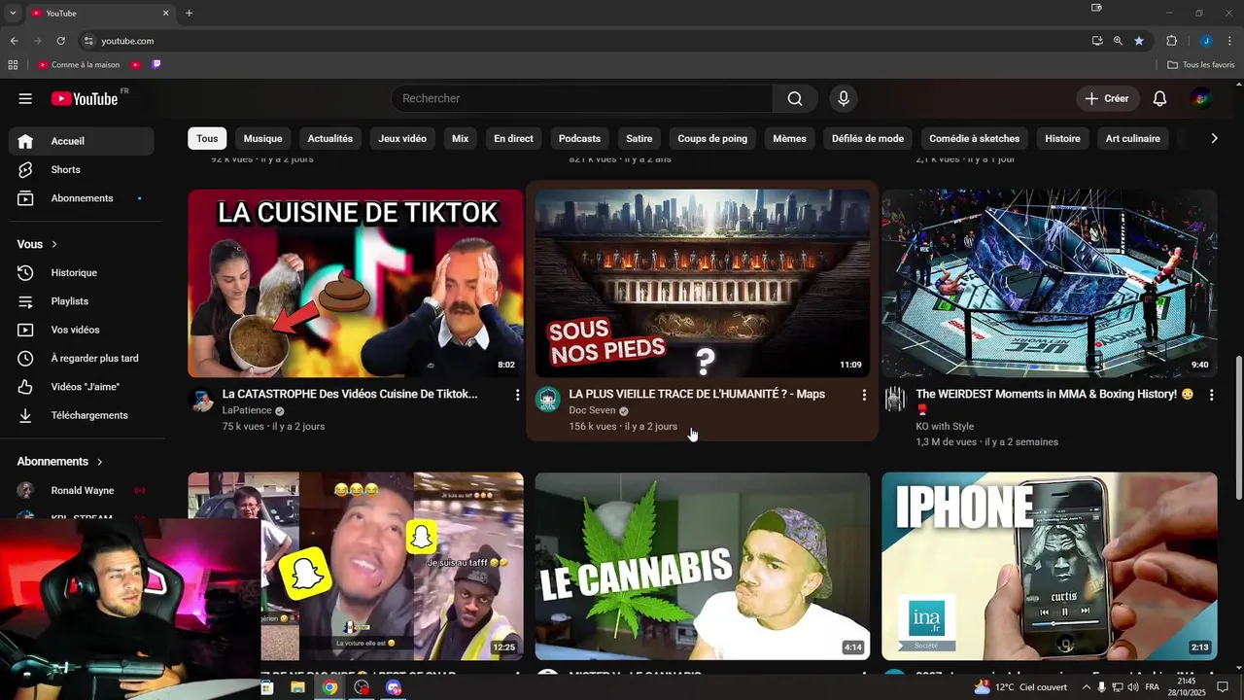Open the Le Cannabis video thumbnail
This screenshot has height=700, width=1244.
tap(703, 567)
